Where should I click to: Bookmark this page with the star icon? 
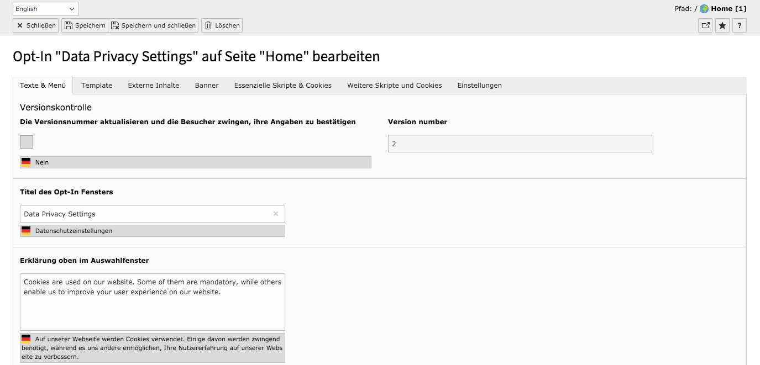pos(722,25)
